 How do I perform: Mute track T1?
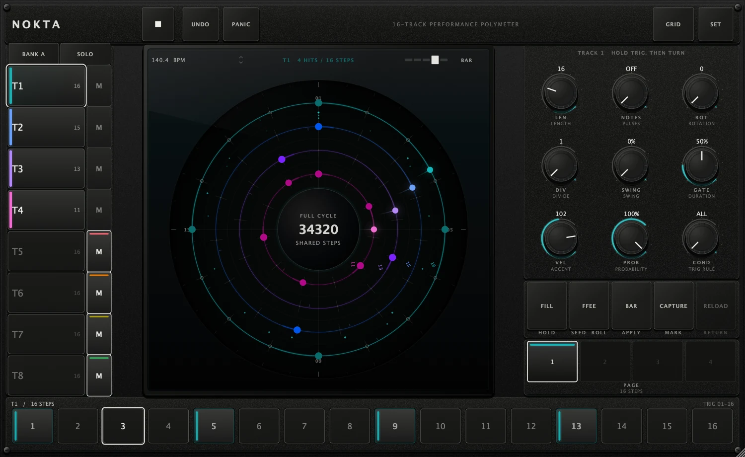pyautogui.click(x=99, y=86)
